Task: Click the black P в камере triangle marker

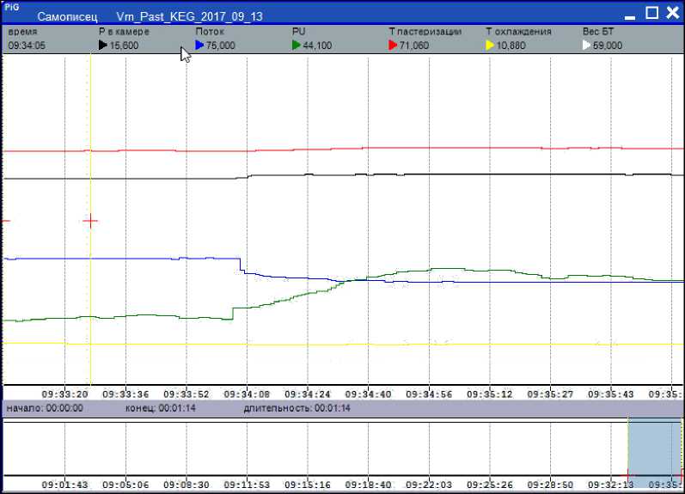Action: 103,46
